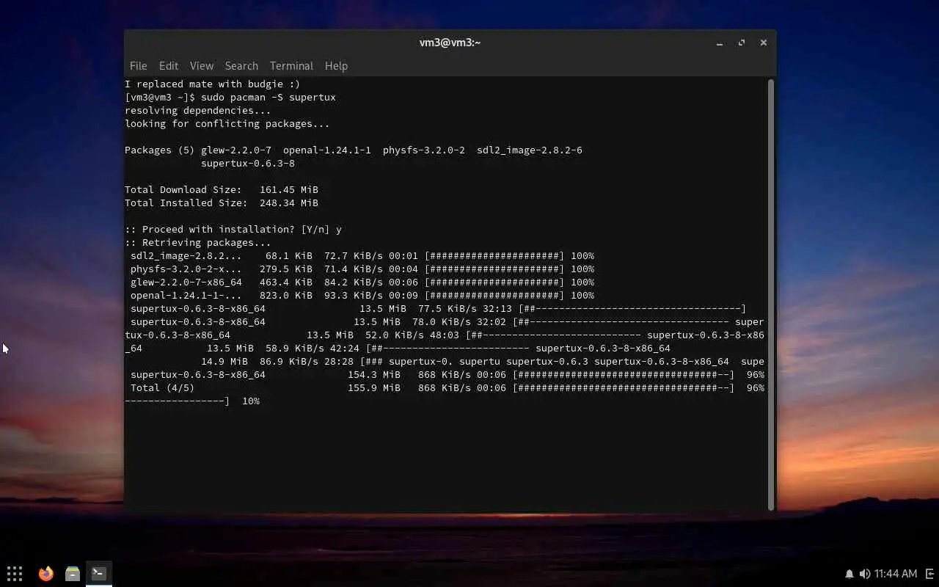Click the vm3@vm3:~ title bar
This screenshot has height=587, width=939.
(x=450, y=43)
